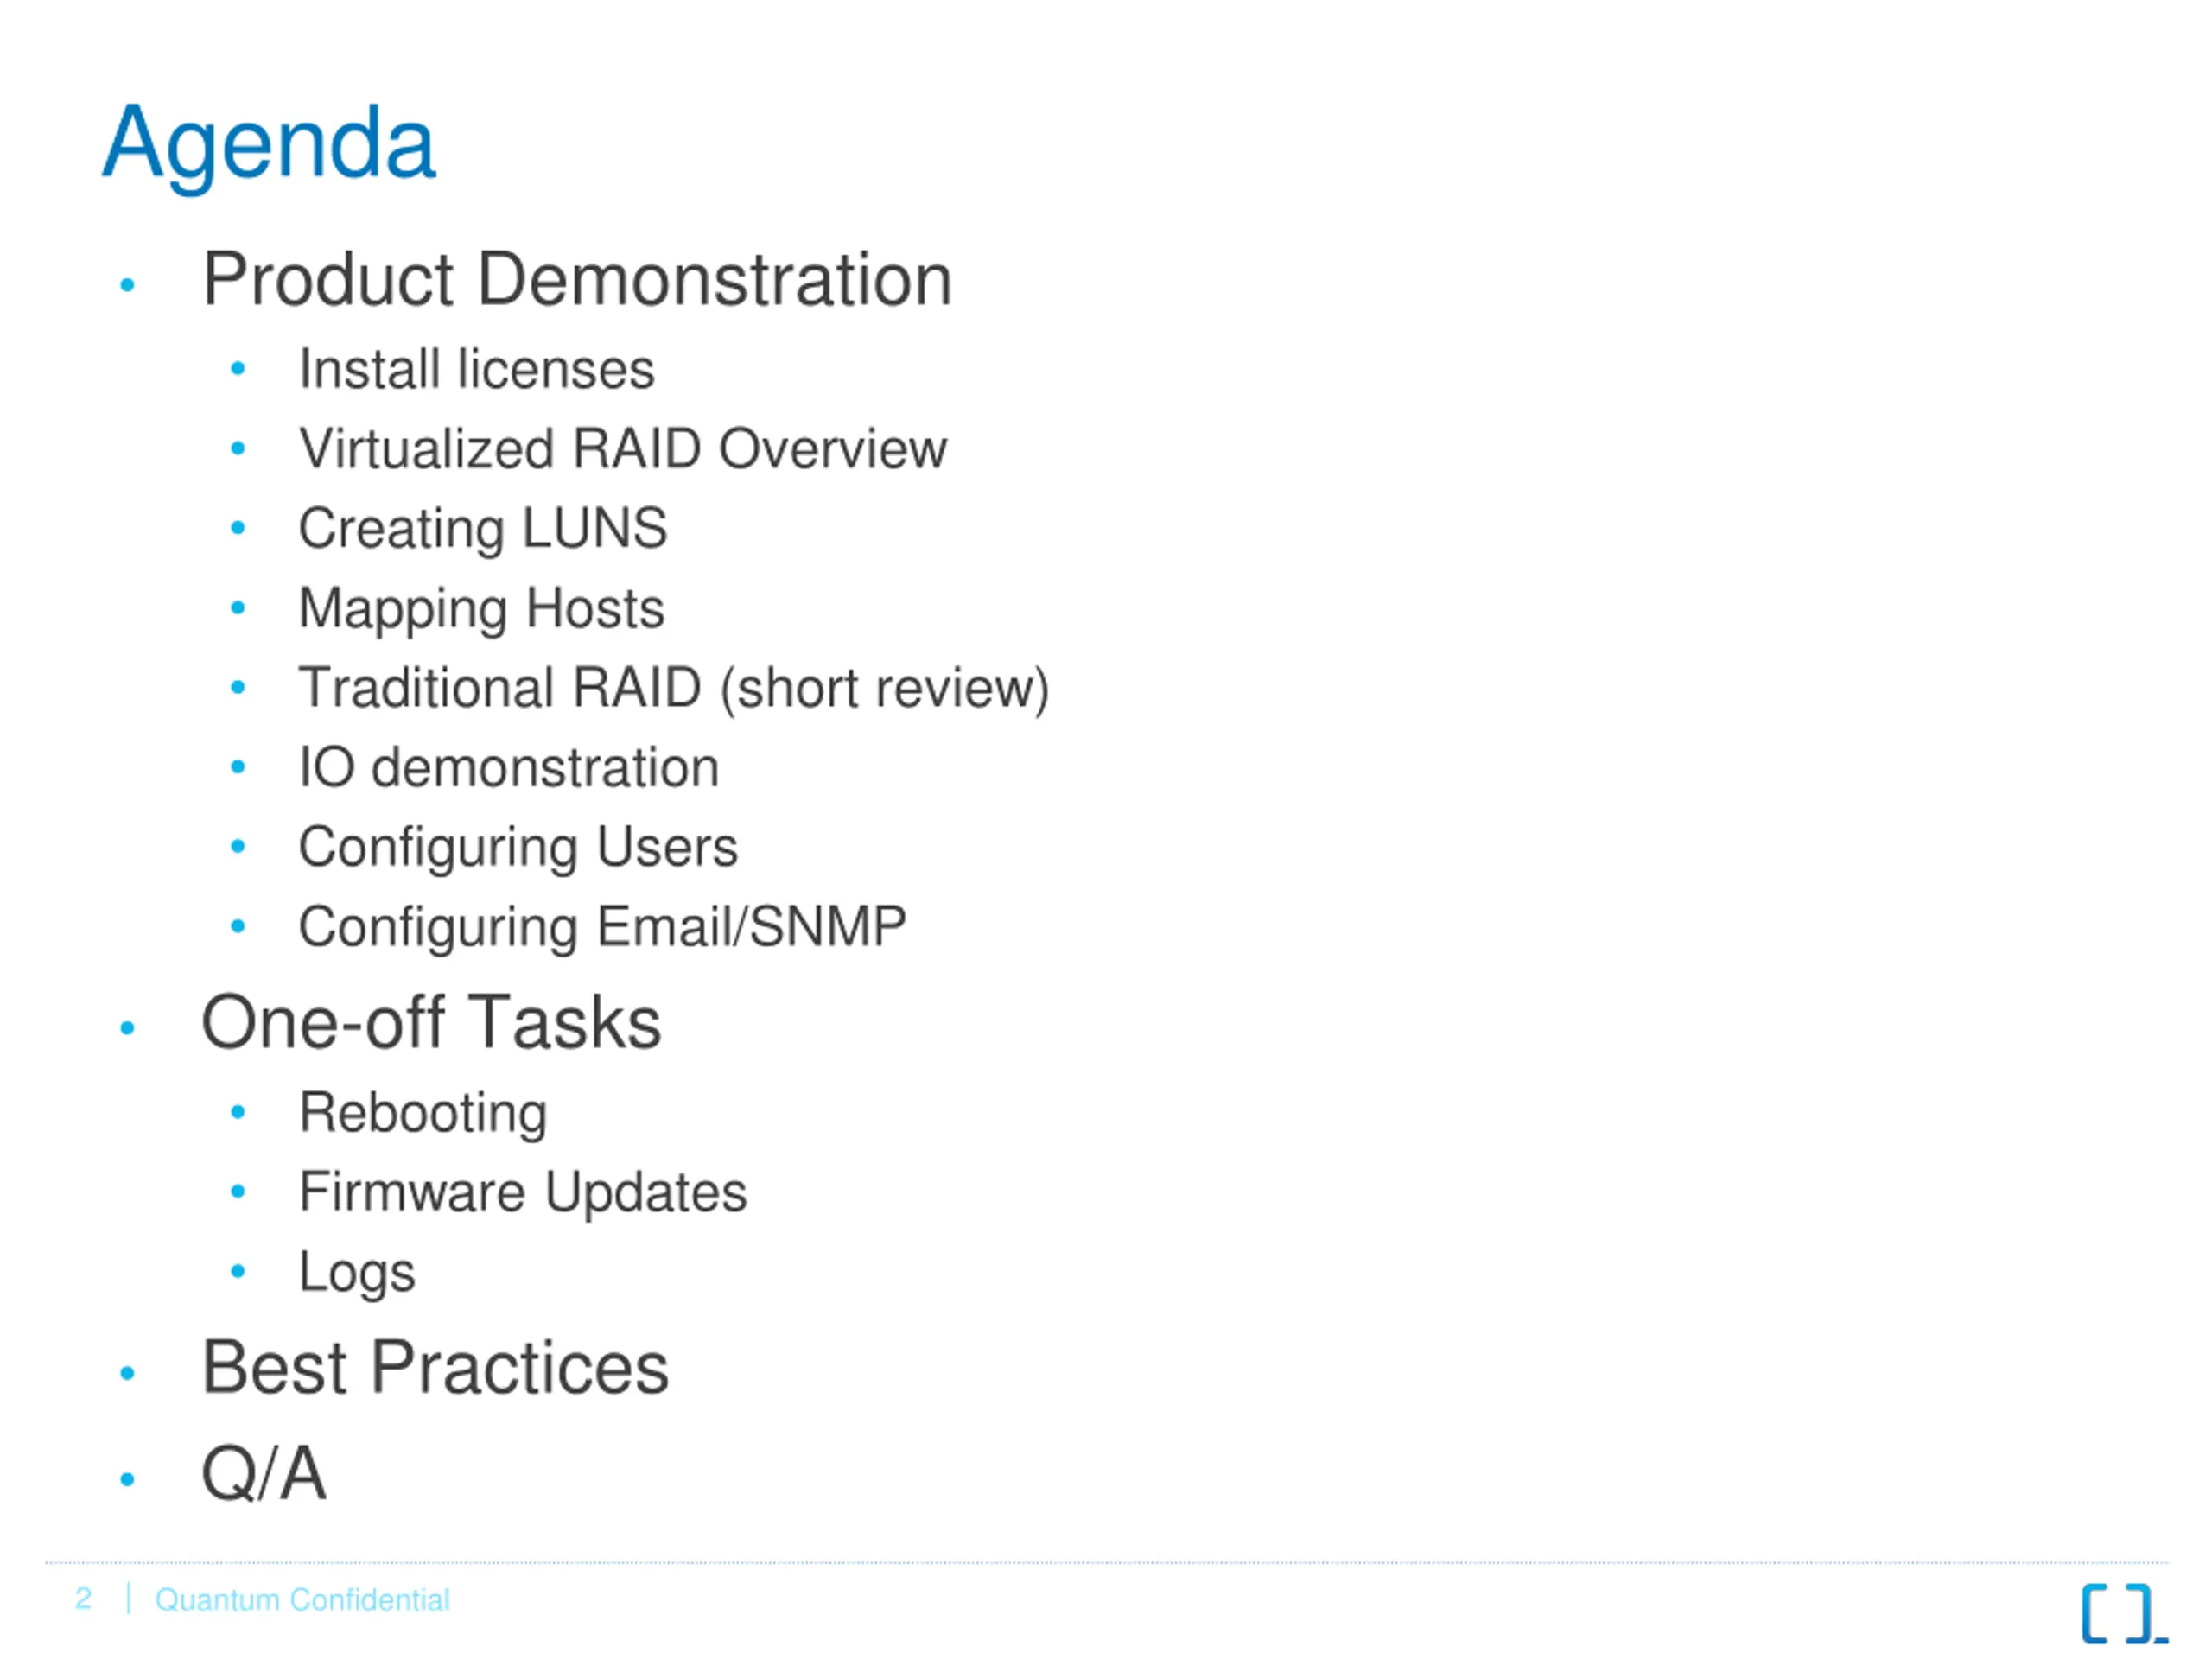The width and height of the screenshot is (2212, 1659).
Task: Select the Q/A heading
Action: click(264, 1474)
